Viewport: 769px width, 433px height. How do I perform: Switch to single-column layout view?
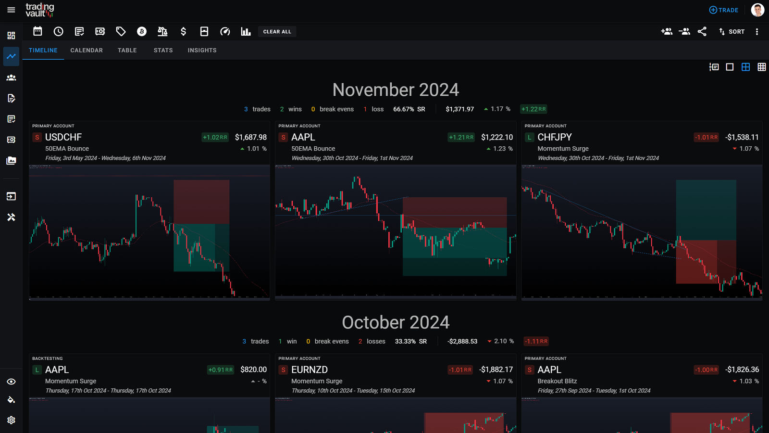729,67
